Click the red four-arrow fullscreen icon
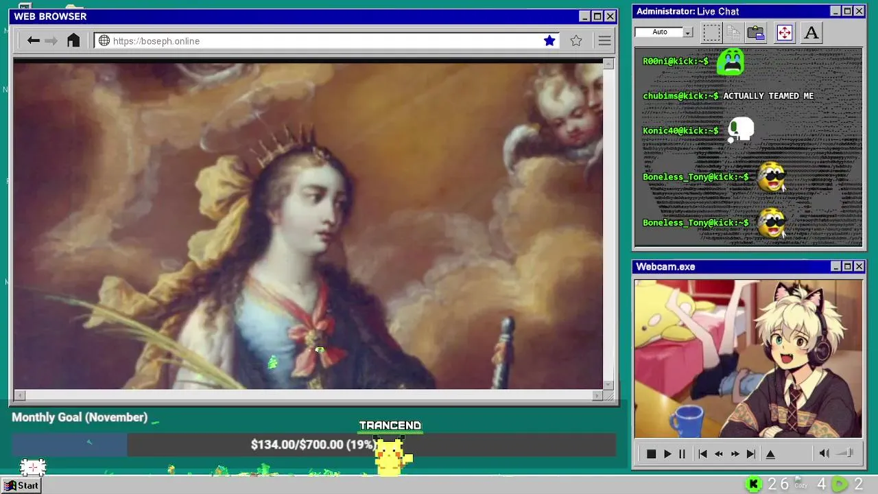 [784, 32]
